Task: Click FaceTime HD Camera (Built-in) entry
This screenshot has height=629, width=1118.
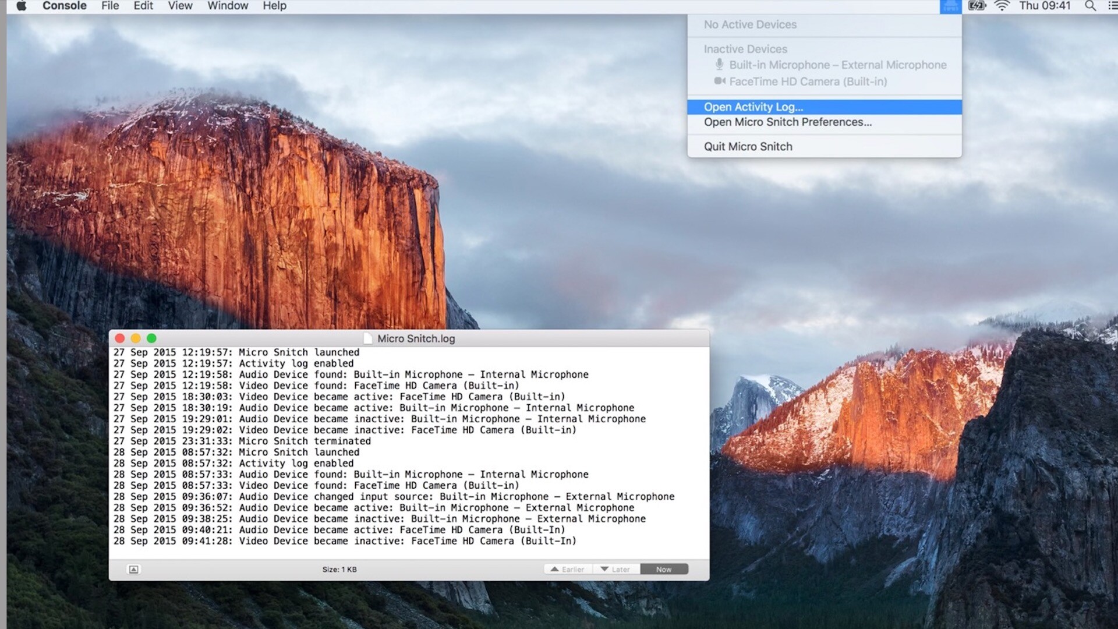Action: point(825,82)
